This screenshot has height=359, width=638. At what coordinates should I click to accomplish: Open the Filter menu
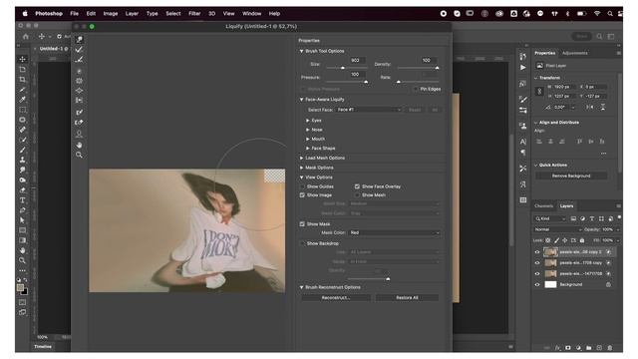click(x=194, y=13)
